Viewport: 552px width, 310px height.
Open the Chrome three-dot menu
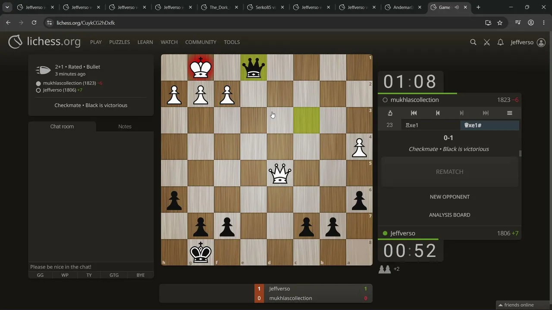[543, 23]
